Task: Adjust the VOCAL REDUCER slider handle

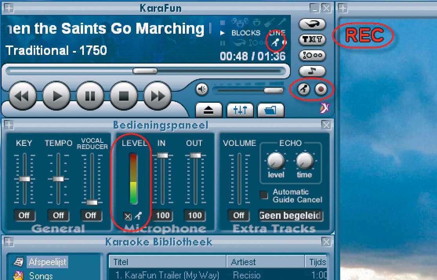Action: (92, 202)
